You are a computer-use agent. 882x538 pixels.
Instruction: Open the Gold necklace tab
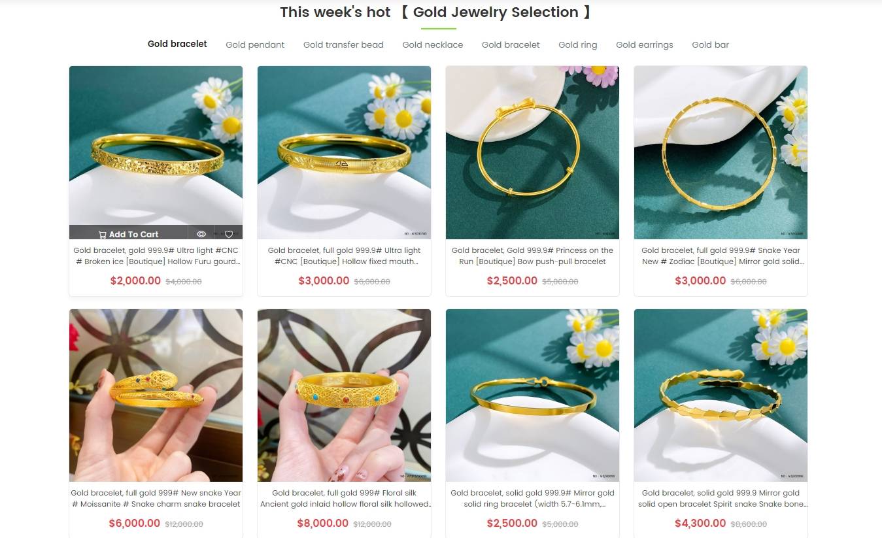[433, 44]
